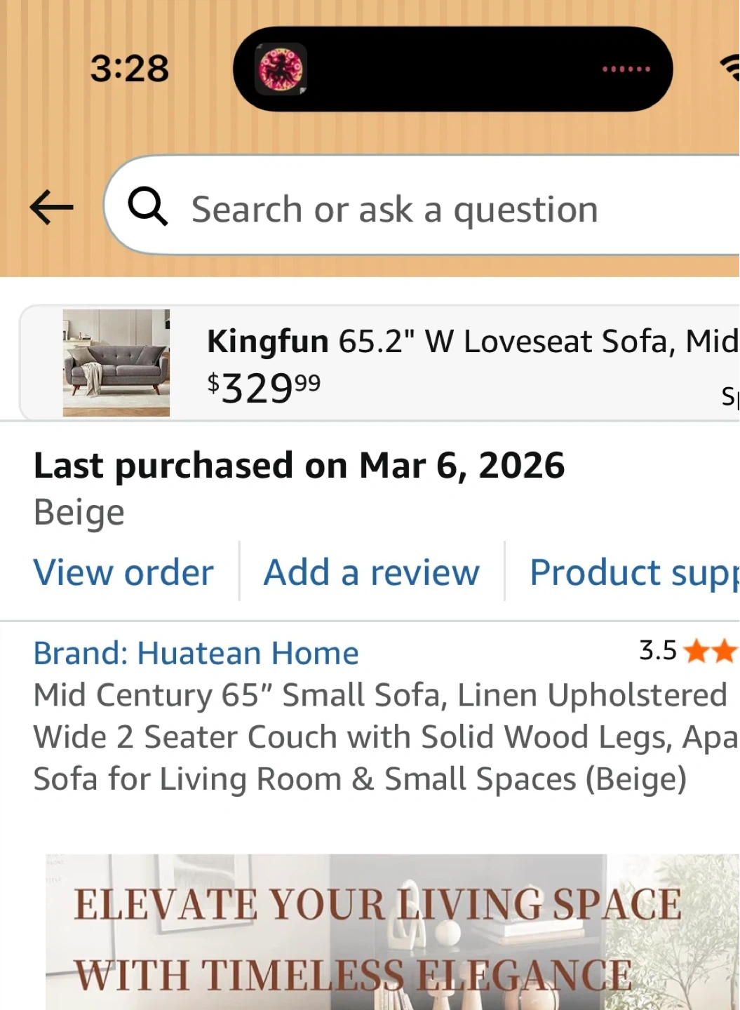The height and width of the screenshot is (1010, 740).
Task: Open Product support link
Action: coord(633,572)
